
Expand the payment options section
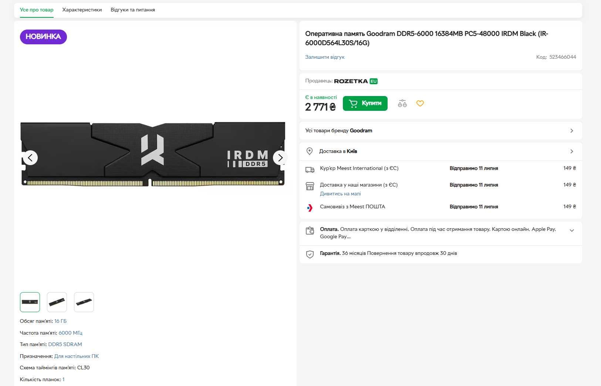pos(571,230)
